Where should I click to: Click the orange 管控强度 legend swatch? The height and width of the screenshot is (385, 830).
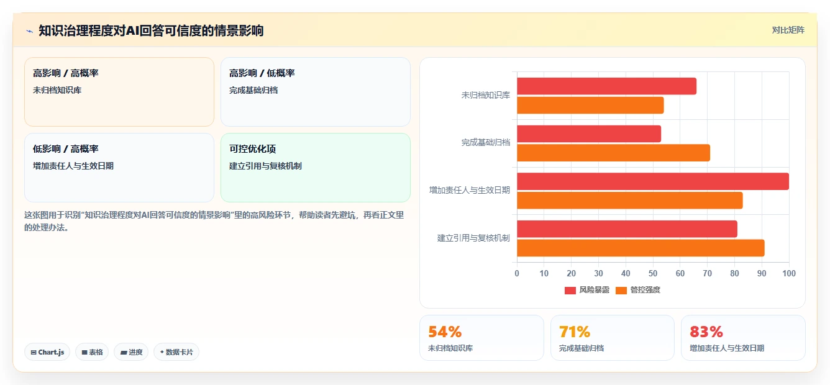click(621, 291)
